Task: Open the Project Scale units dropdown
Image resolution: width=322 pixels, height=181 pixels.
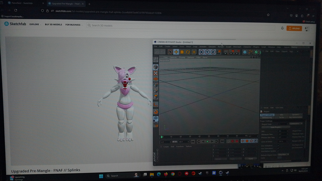Action: [x=296, y=124]
